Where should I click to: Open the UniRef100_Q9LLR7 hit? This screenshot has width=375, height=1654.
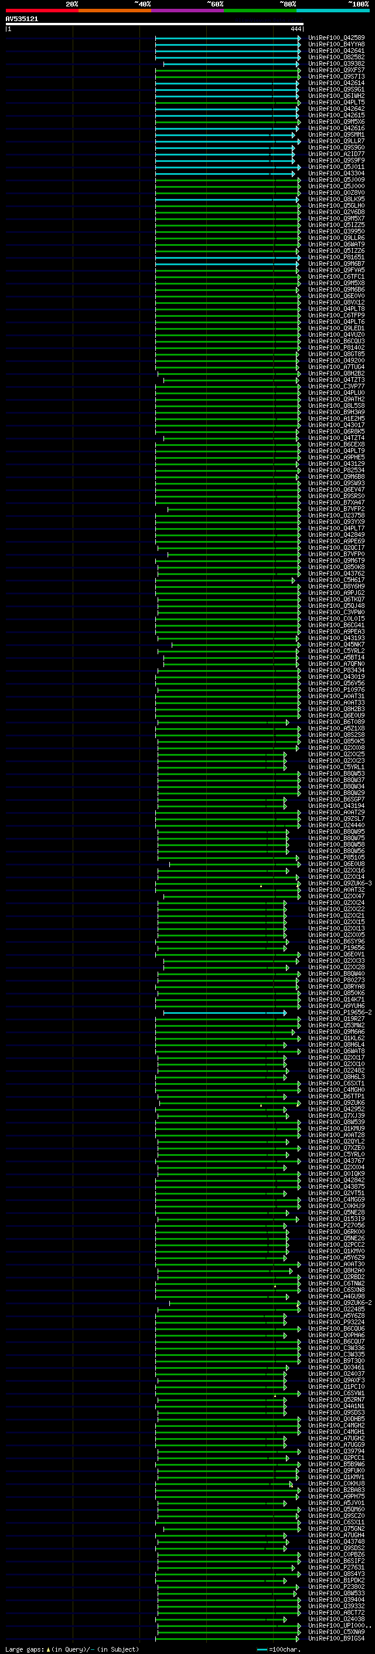[x=336, y=141]
